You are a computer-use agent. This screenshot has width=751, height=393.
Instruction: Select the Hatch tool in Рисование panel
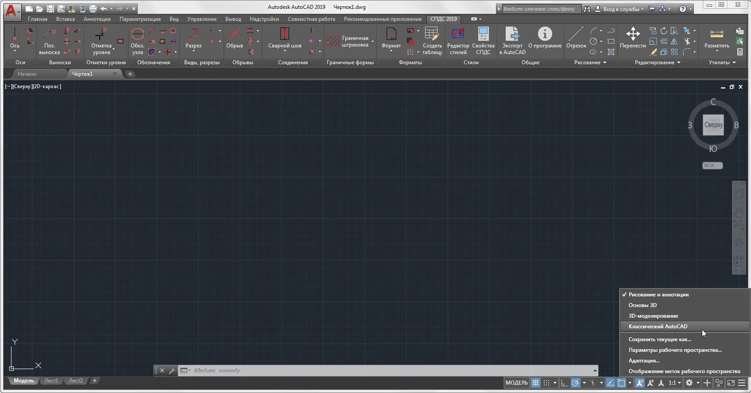pyautogui.click(x=611, y=52)
